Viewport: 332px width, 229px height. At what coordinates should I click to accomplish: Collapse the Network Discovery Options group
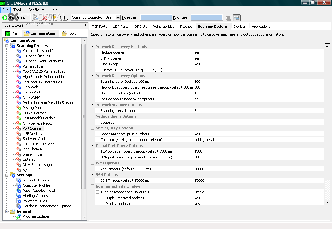click(92, 76)
